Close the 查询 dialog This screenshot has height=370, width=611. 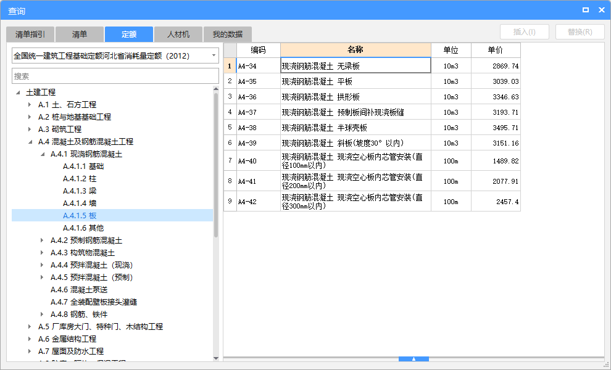point(601,10)
